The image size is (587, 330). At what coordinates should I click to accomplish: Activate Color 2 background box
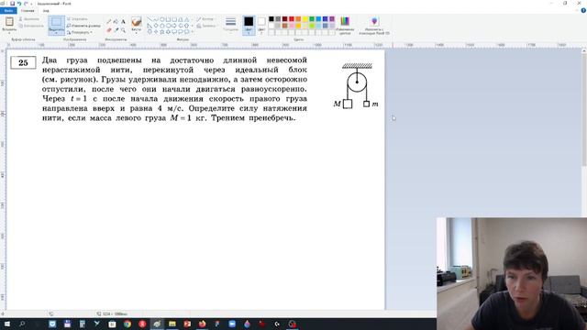pos(261,26)
